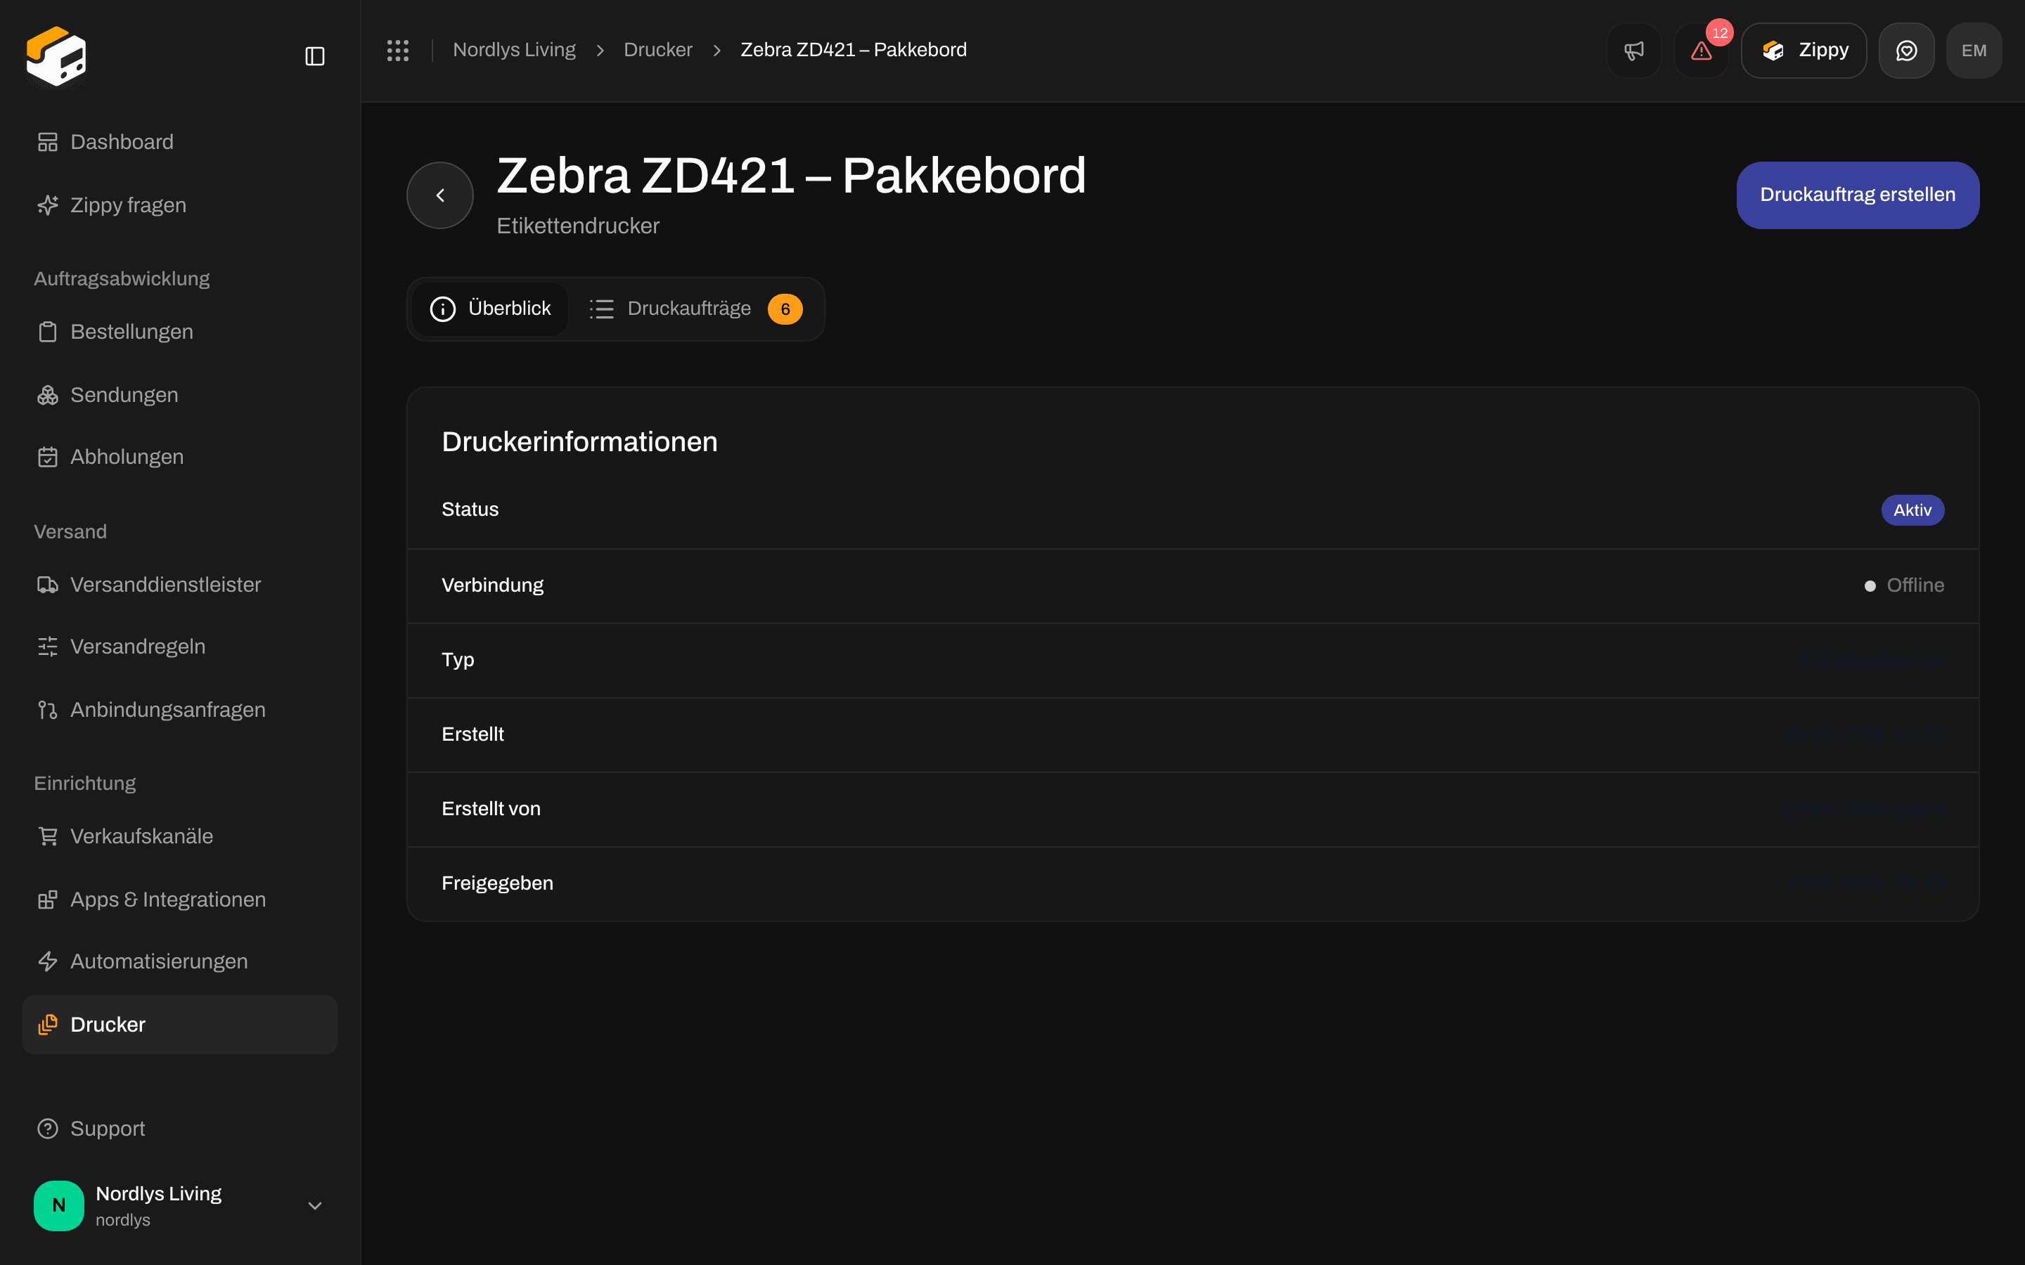Screen dimensions: 2025x1265
Task: Open the chat support icon in header
Action: 1906,50
